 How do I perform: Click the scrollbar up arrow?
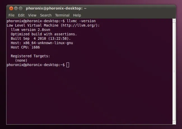click(174, 20)
